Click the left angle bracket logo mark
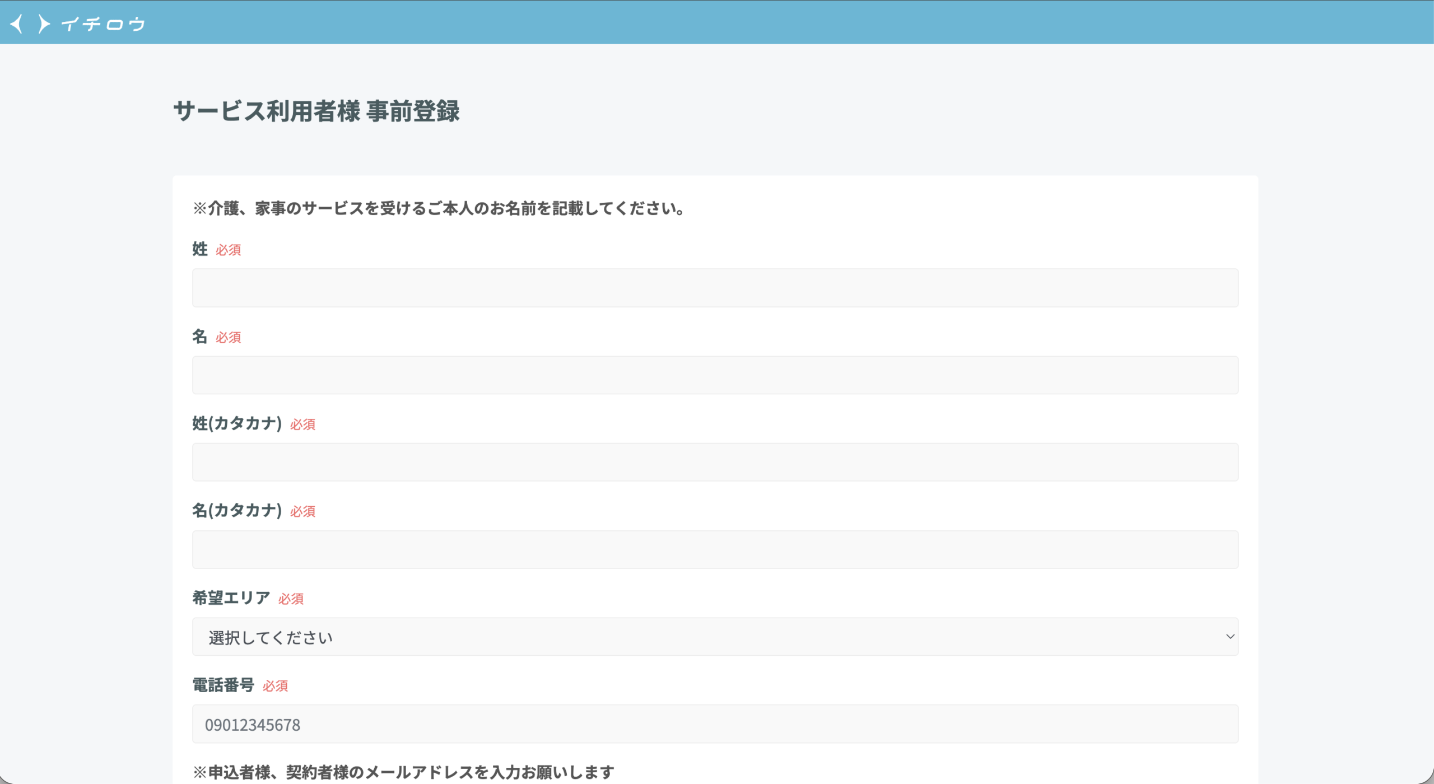1434x784 pixels. point(17,24)
